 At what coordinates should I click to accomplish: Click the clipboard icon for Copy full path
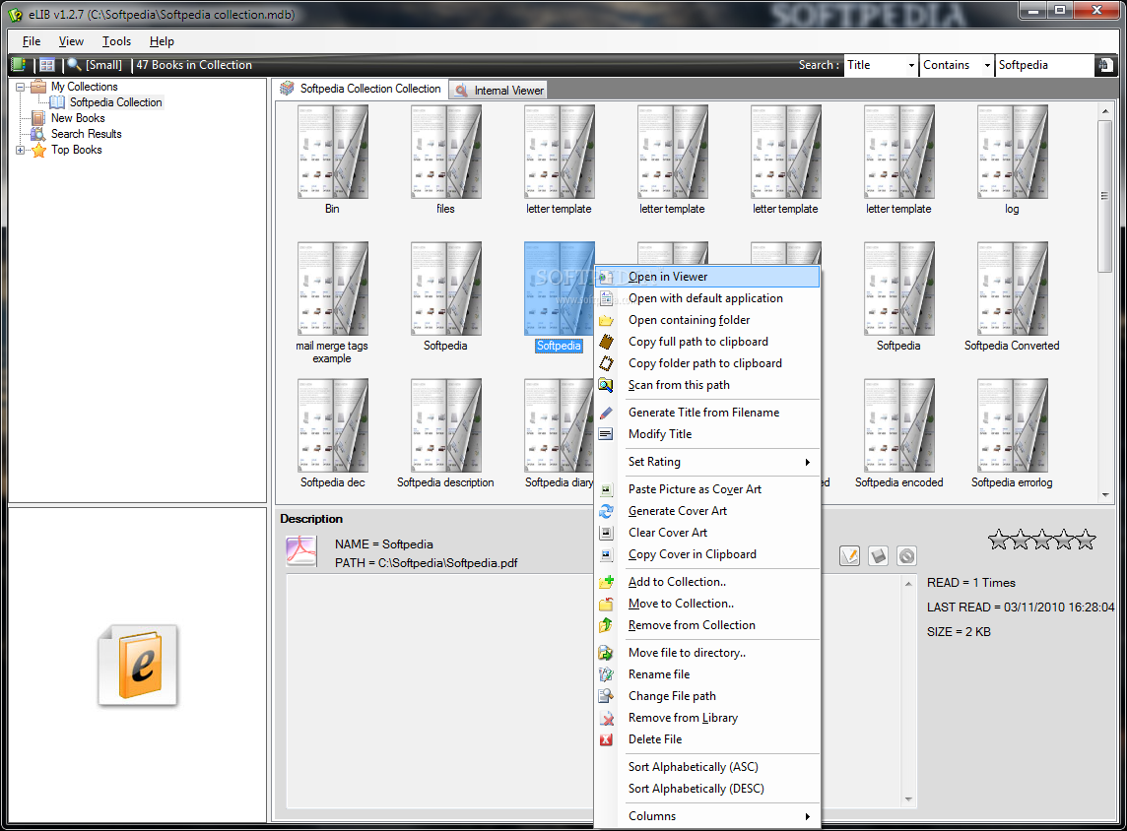click(x=607, y=342)
